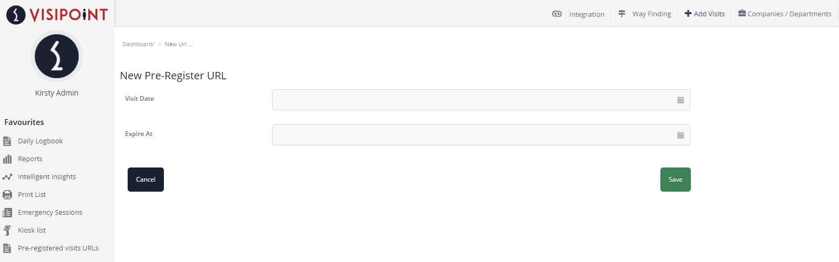Click the Kiosk list icon
Viewport: 839px width, 262px height.
pyautogui.click(x=7, y=230)
